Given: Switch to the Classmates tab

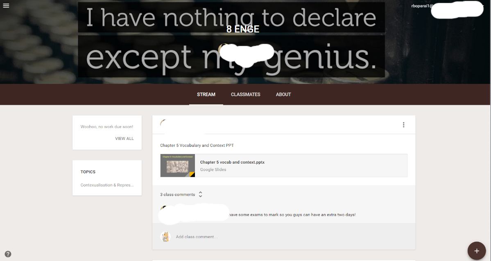Looking at the screenshot, I should coord(246,94).
